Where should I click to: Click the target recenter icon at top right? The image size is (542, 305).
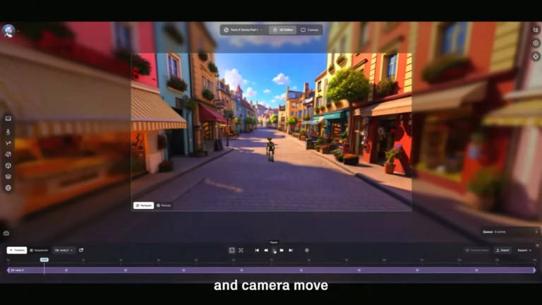(x=536, y=56)
